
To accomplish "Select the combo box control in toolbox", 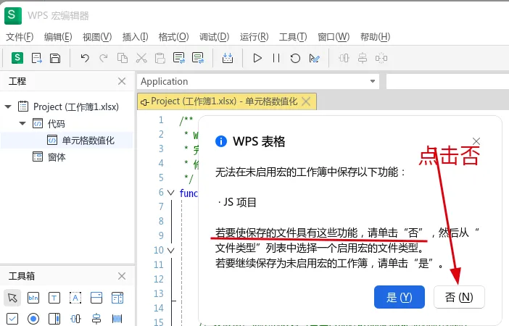I will click(96, 298).
